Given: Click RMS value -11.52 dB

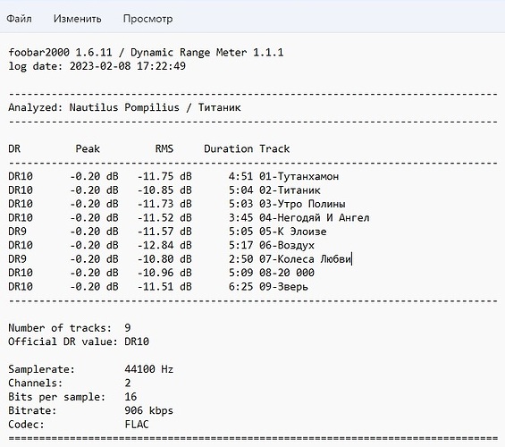Looking at the screenshot, I should tap(164, 218).
